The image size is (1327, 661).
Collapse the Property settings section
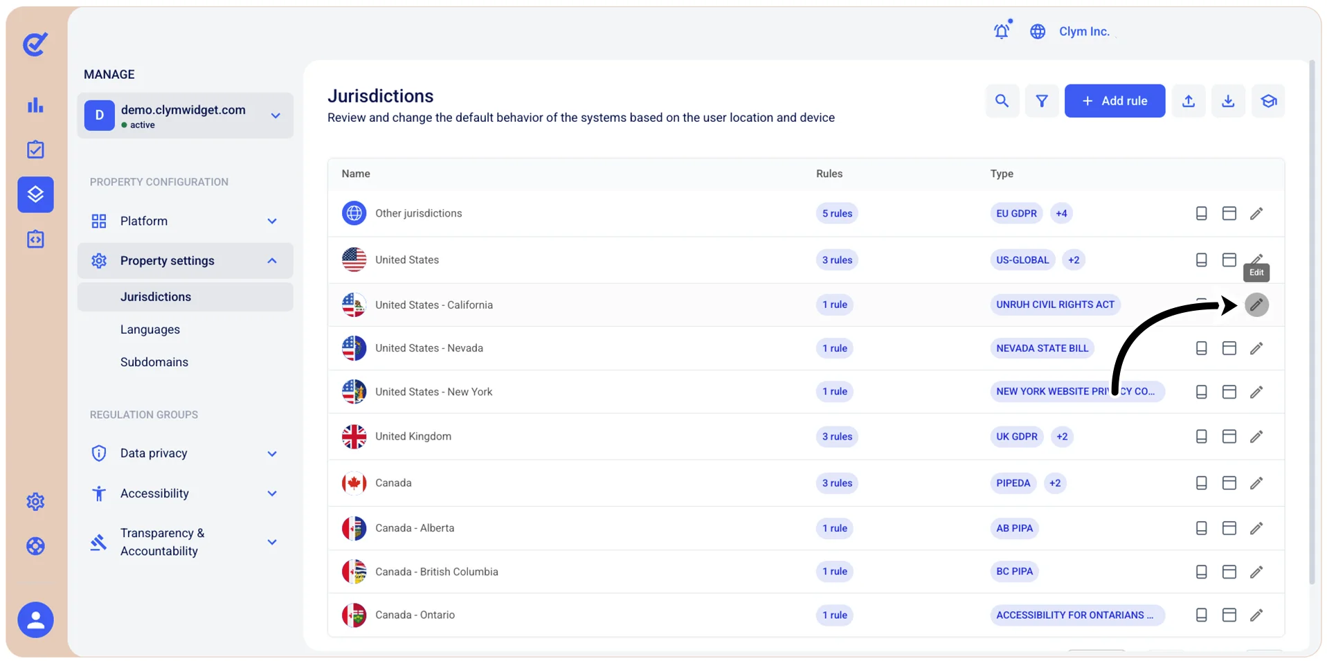pyautogui.click(x=186, y=261)
